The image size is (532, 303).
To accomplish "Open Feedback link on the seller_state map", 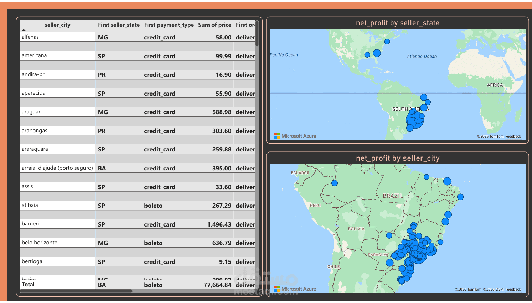I will click(513, 137).
